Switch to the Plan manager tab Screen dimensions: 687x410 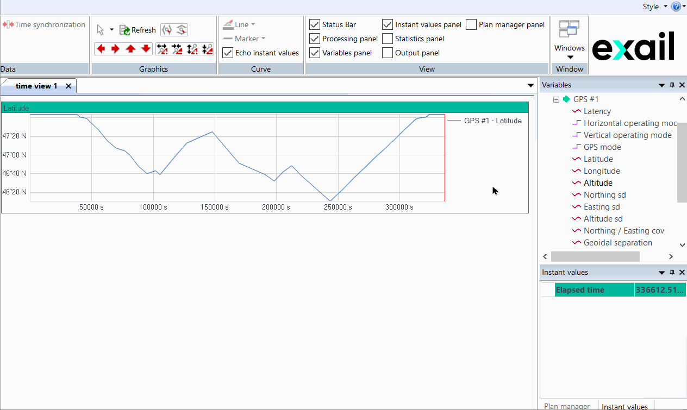point(567,406)
